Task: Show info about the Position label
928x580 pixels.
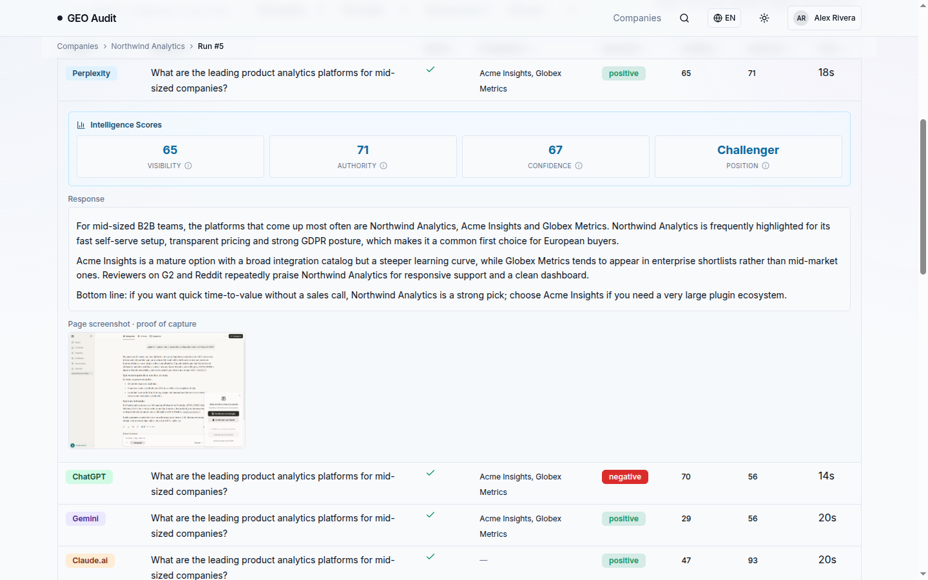Action: tap(766, 166)
